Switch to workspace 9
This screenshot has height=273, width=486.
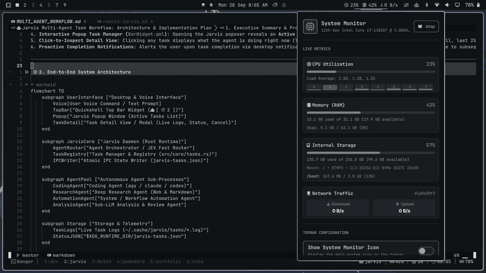click(x=65, y=5)
